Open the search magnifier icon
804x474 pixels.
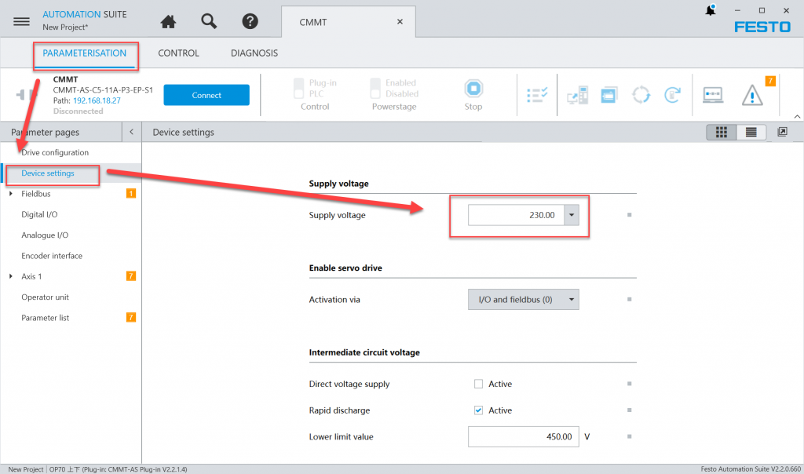pyautogui.click(x=209, y=21)
